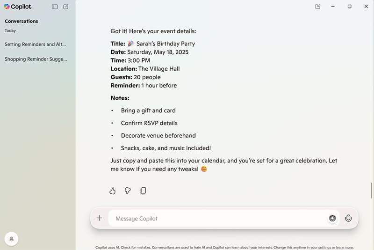Click the thumbs down icon
The height and width of the screenshot is (250, 374).
[x=128, y=191]
